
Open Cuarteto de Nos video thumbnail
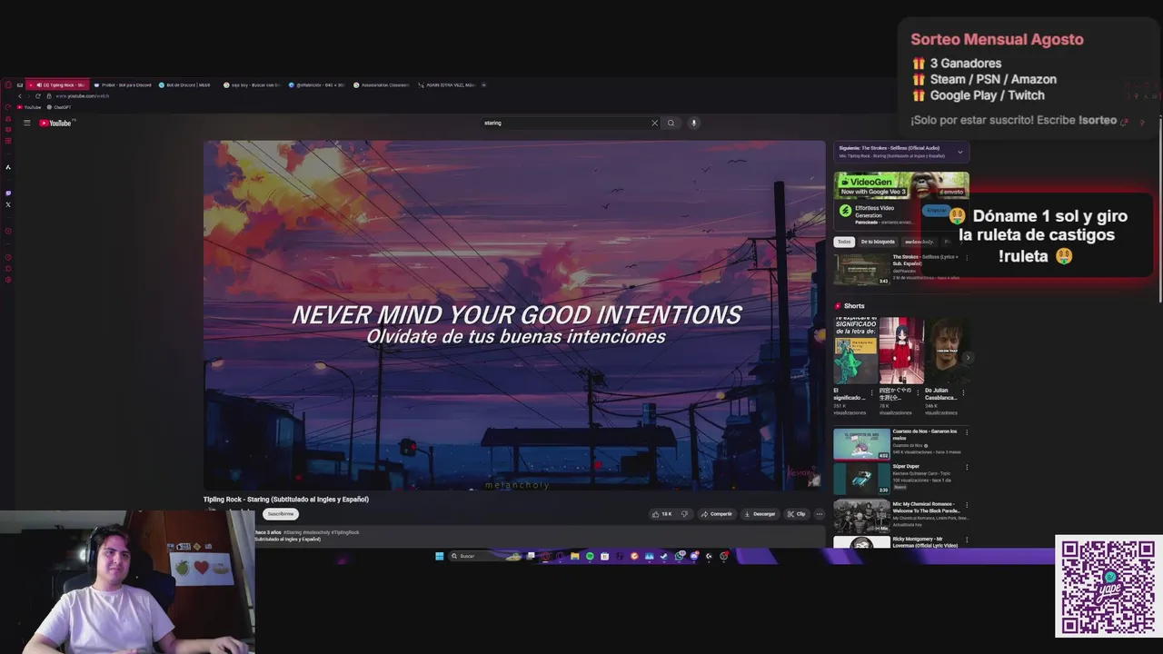coord(862,443)
